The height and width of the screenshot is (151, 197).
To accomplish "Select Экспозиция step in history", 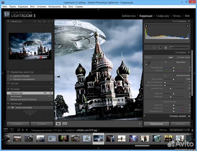I will [30, 96].
